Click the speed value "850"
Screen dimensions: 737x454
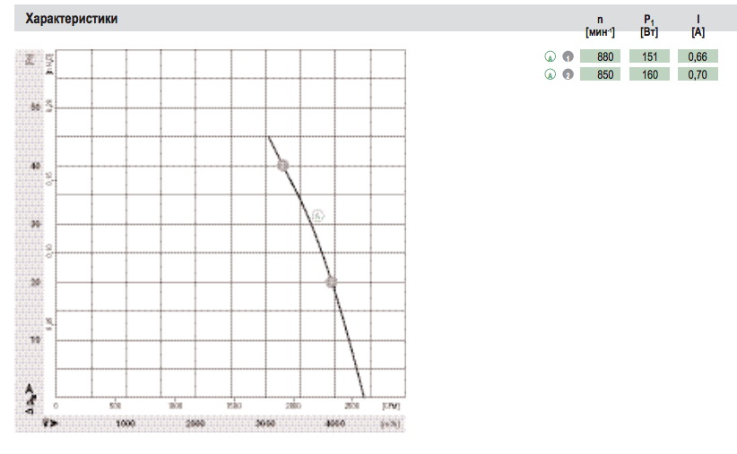[600, 74]
